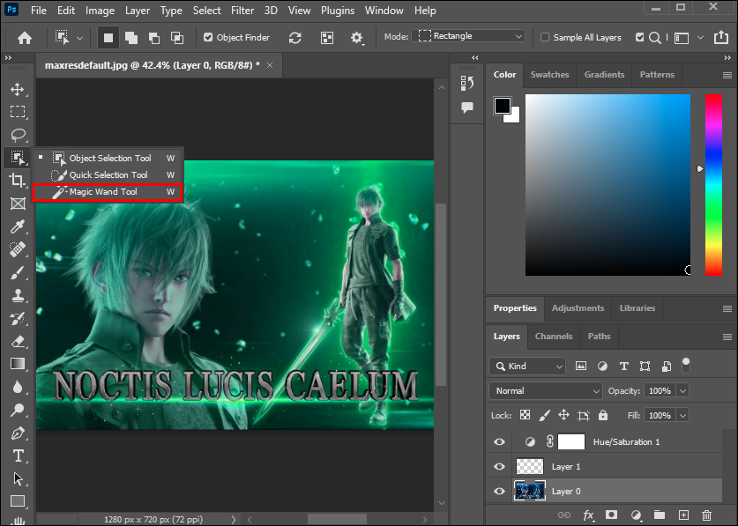The height and width of the screenshot is (526, 738).
Task: Select the Move tool
Action: click(17, 89)
